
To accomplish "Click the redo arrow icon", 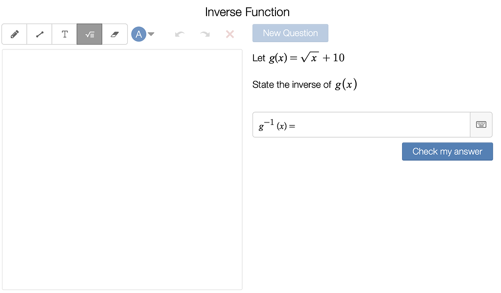I will (x=205, y=34).
